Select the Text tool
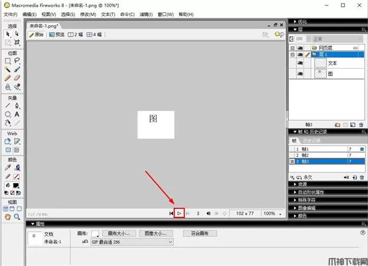Viewport: 368px width, 266px height. (17, 114)
